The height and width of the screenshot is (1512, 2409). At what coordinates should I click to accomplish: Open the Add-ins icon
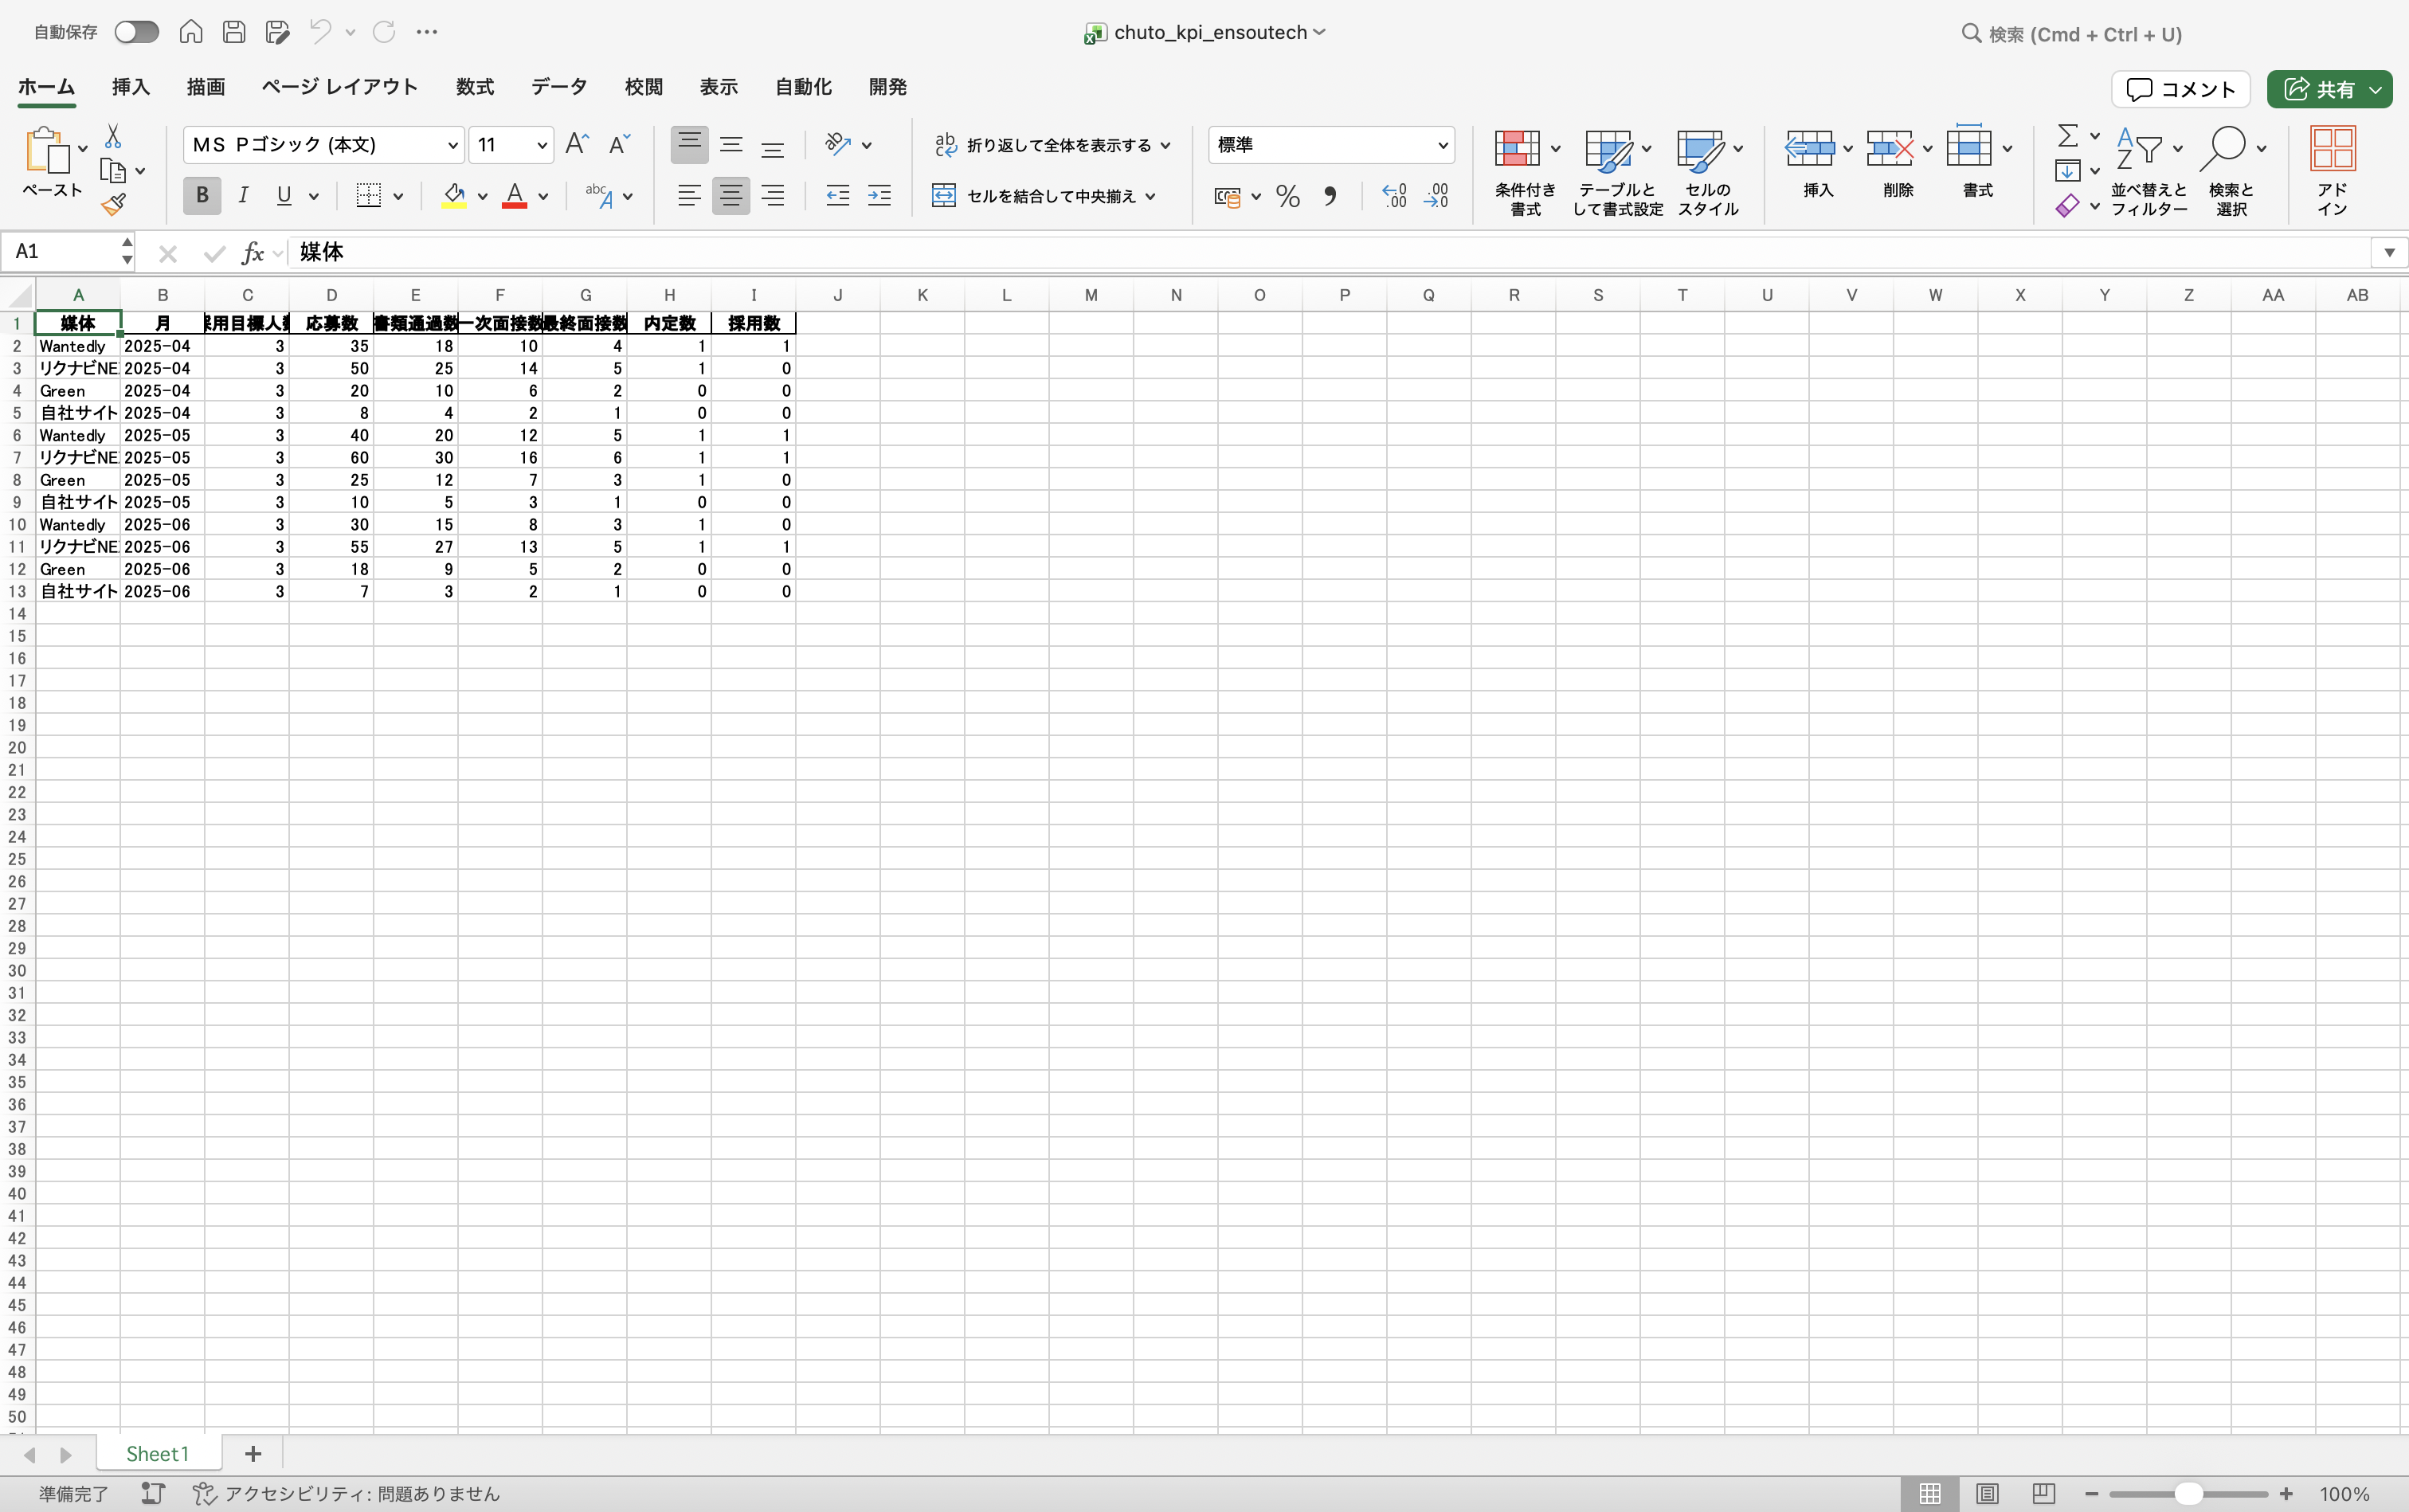2332,169
